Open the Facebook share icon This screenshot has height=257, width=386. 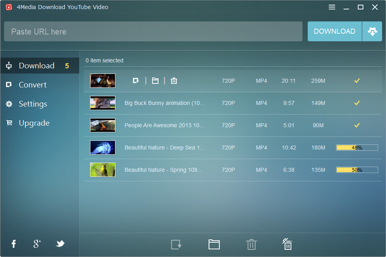14,244
